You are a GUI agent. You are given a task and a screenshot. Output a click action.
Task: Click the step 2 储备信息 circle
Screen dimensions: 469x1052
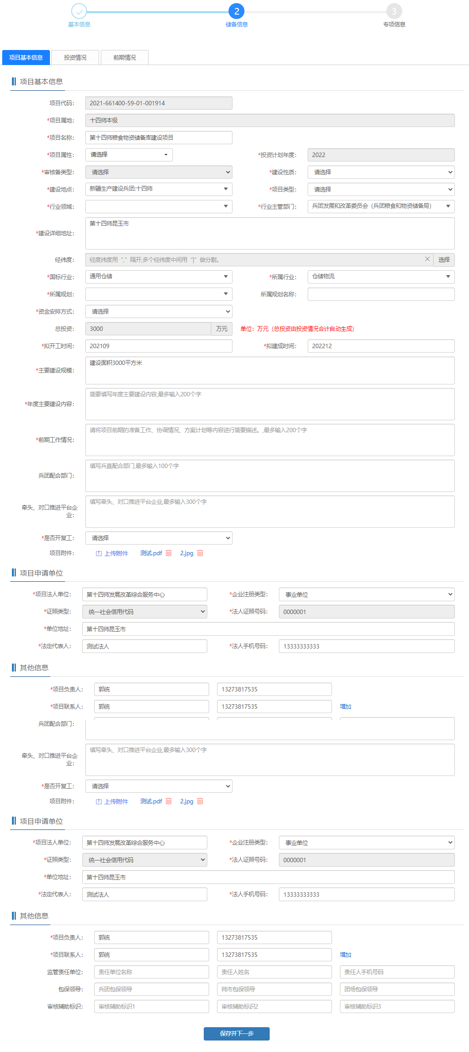[x=236, y=11]
